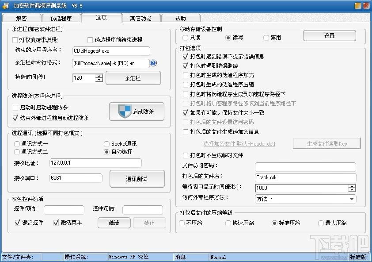Minimize the window from the title bar
Image resolution: width=372 pixels, height=262 pixels.
coord(358,6)
